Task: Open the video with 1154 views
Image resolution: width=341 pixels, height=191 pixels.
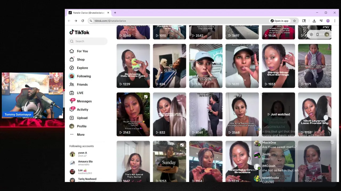Action: [x=206, y=162]
